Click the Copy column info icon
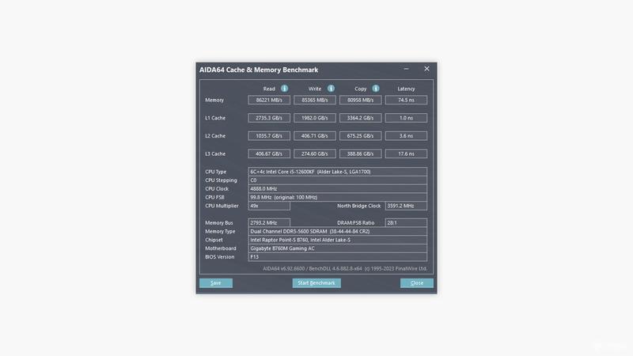Viewport: 633px width, 356px height. [x=375, y=89]
